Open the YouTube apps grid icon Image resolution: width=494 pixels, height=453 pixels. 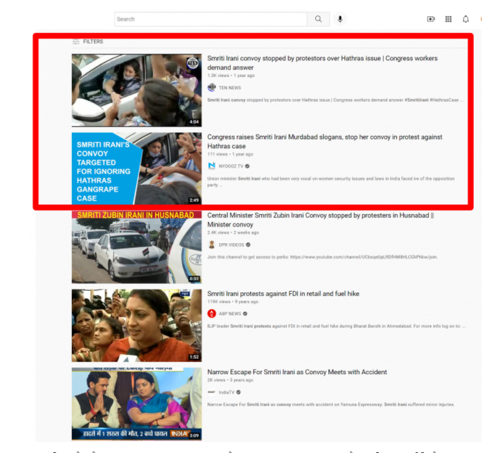(x=448, y=19)
